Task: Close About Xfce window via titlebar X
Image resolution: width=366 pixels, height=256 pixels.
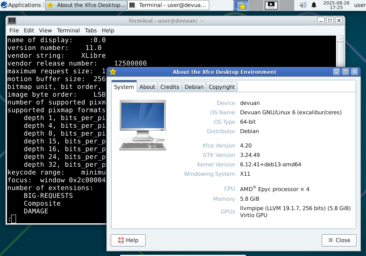Action: 355,72
